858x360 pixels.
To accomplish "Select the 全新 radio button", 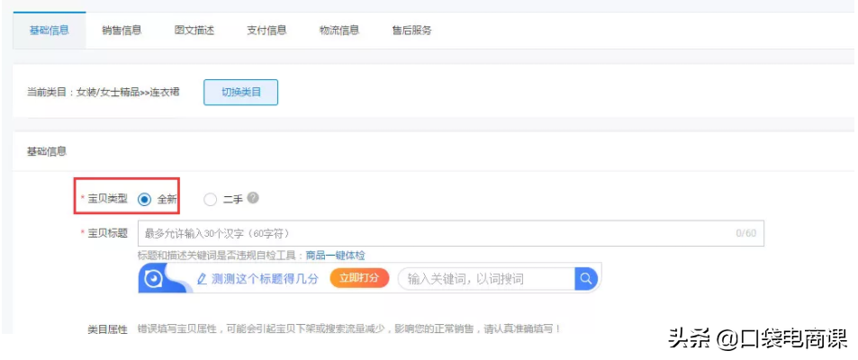I will pyautogui.click(x=144, y=200).
